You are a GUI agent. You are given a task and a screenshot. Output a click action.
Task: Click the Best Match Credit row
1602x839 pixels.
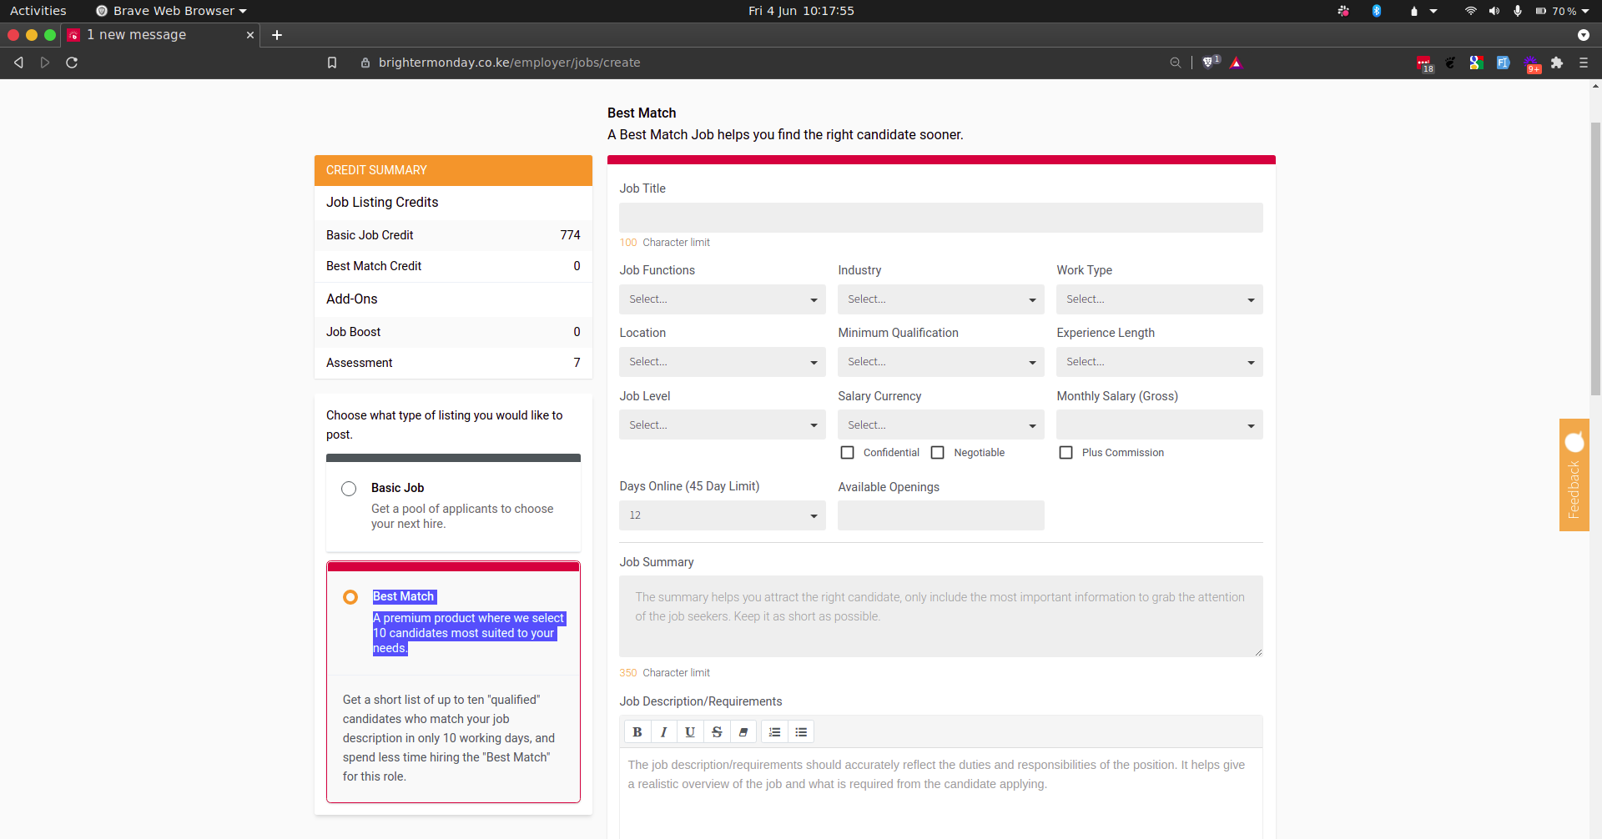453,266
